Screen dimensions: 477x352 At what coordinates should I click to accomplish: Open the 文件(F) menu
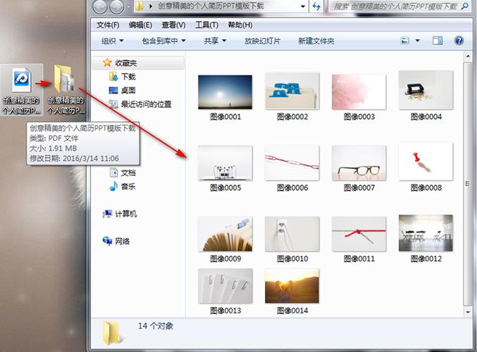tap(108, 25)
